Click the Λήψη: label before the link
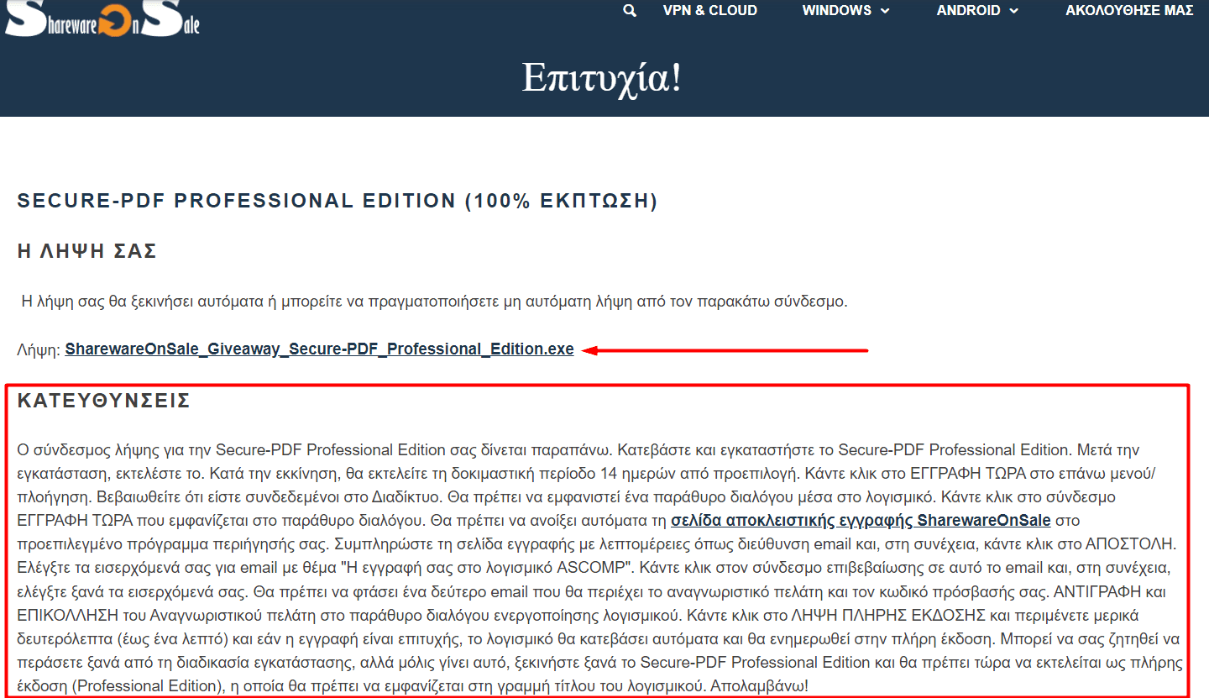Viewport: 1209px width, 698px height. point(39,349)
